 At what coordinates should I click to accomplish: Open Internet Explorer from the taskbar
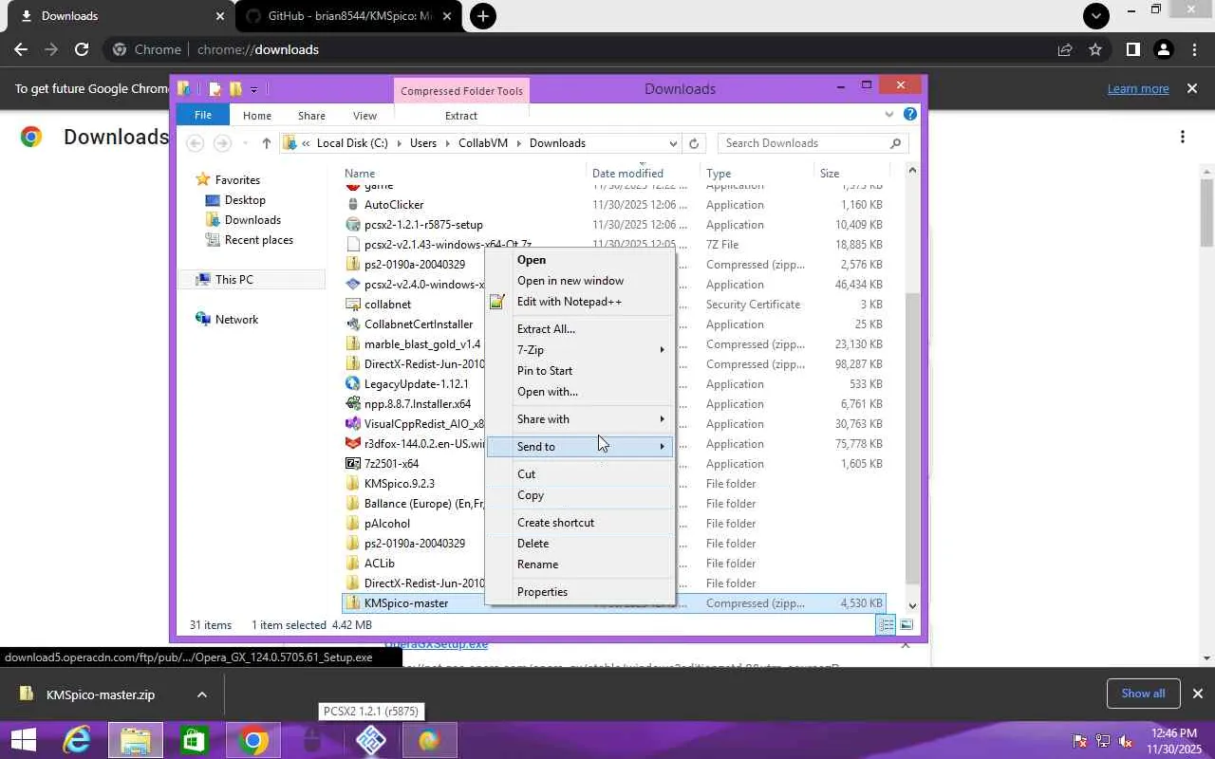tap(77, 741)
